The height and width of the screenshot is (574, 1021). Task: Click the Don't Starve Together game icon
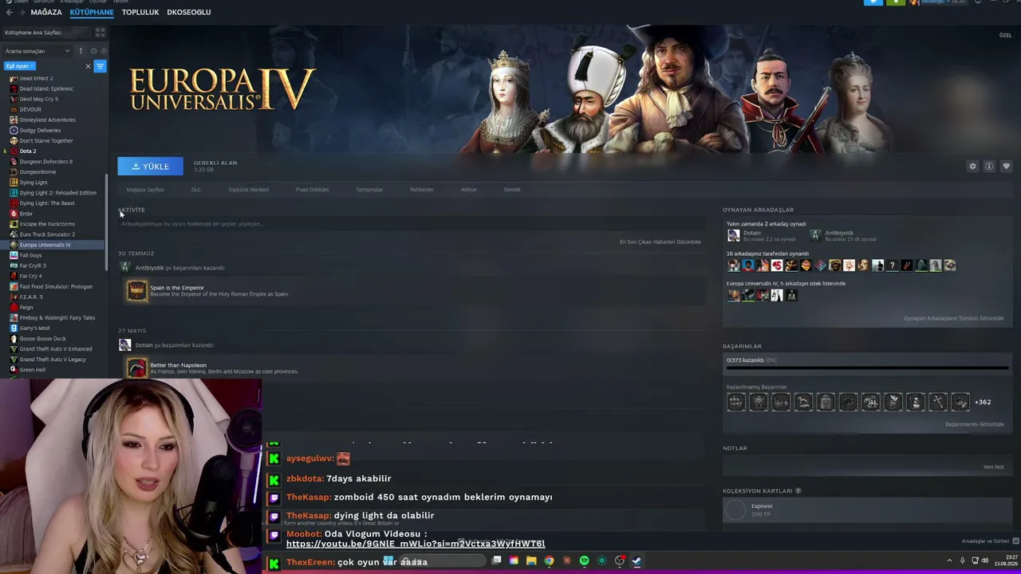[14, 140]
